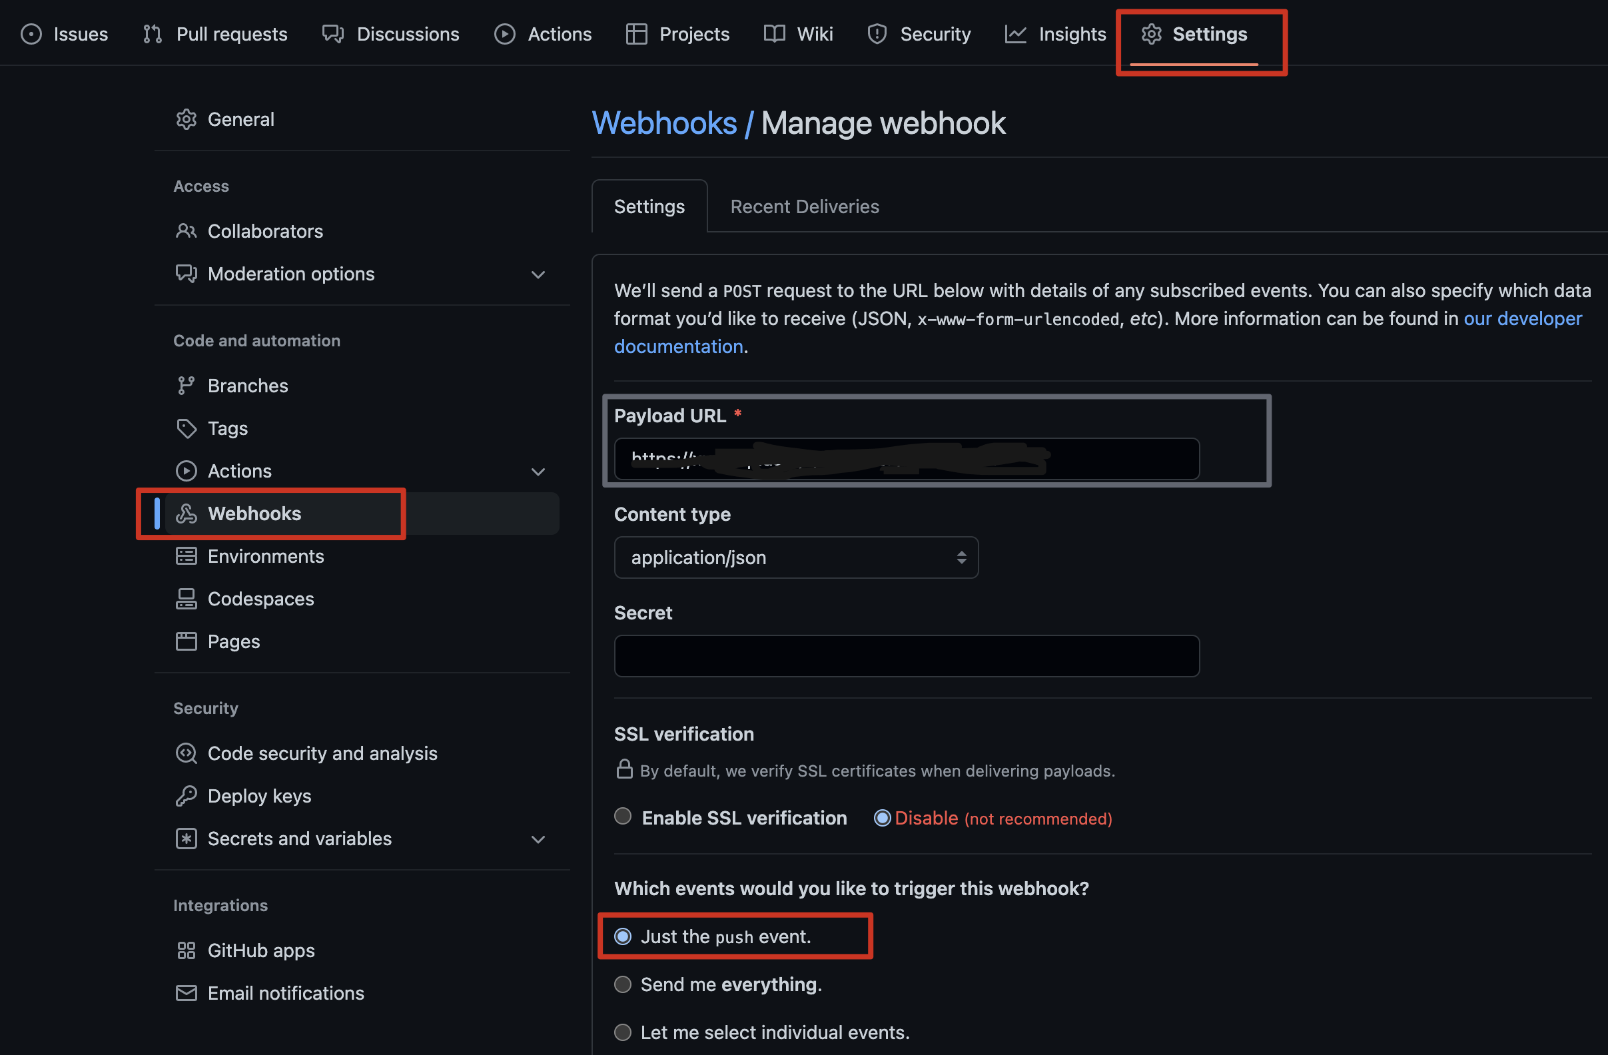Screen dimensions: 1608x1055
Task: Expand Secrets and variables chevron
Action: click(x=538, y=839)
